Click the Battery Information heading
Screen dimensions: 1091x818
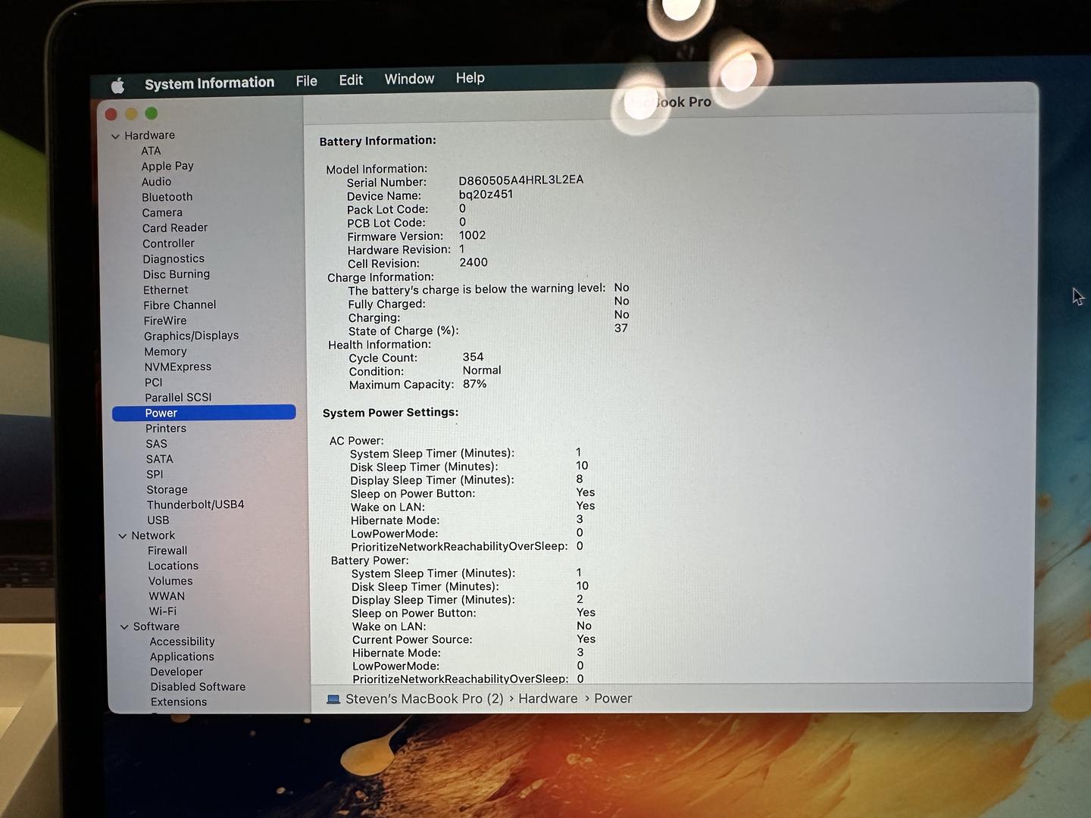378,141
